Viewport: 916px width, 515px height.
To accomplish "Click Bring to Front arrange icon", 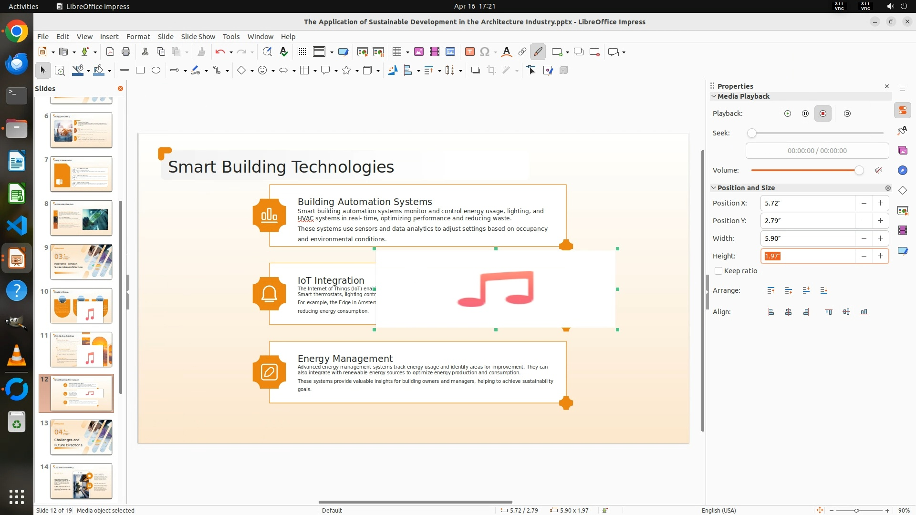I will pyautogui.click(x=771, y=290).
